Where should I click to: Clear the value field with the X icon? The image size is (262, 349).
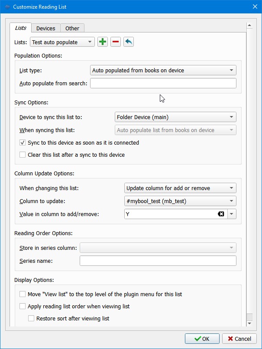pos(221,214)
